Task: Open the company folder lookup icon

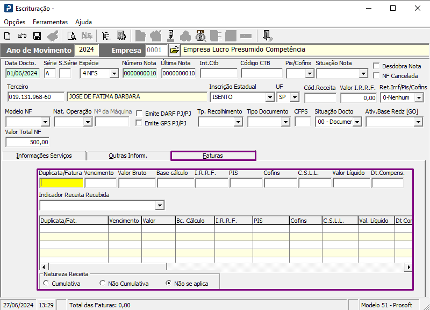Action: click(174, 50)
